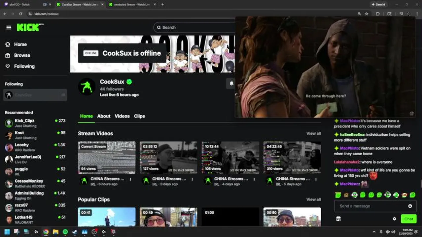Open the hamburger sidebar menu

click(9, 28)
